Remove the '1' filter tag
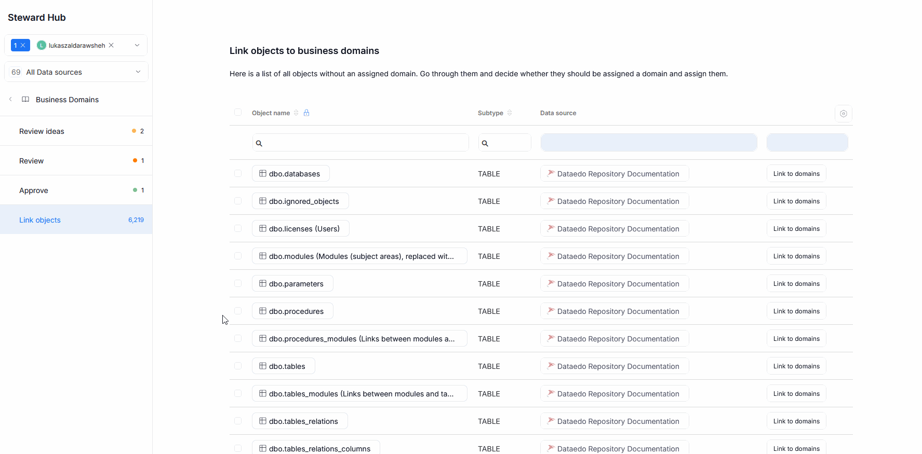Image resolution: width=922 pixels, height=454 pixels. (23, 46)
